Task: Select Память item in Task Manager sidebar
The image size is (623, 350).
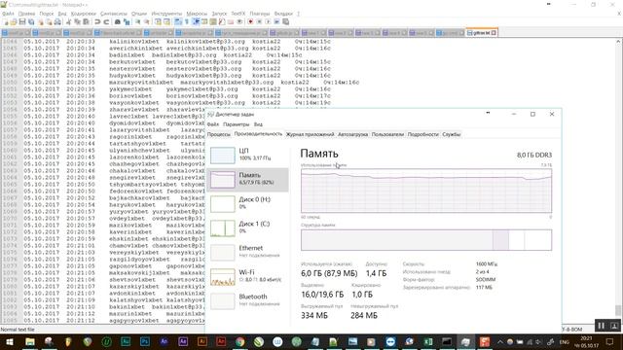Action: [247, 179]
